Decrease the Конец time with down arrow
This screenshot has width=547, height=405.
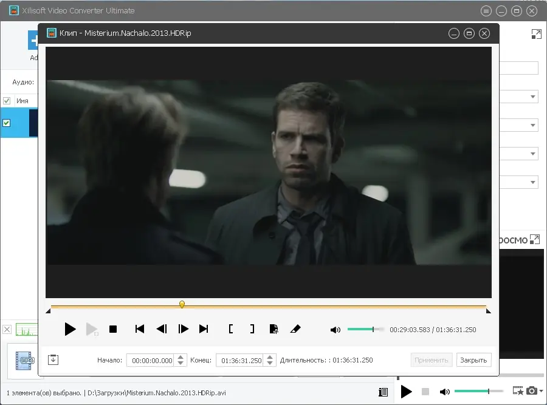[x=270, y=363]
